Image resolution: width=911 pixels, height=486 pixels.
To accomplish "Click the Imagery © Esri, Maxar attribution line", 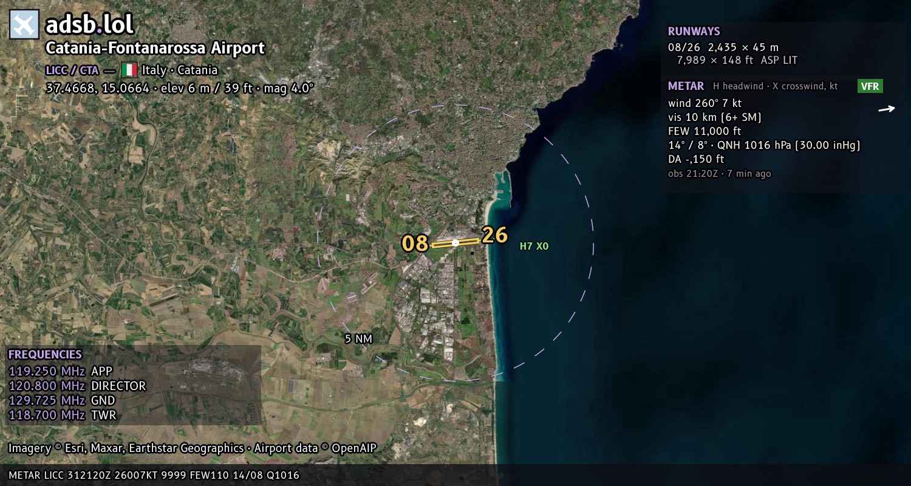I will (193, 448).
